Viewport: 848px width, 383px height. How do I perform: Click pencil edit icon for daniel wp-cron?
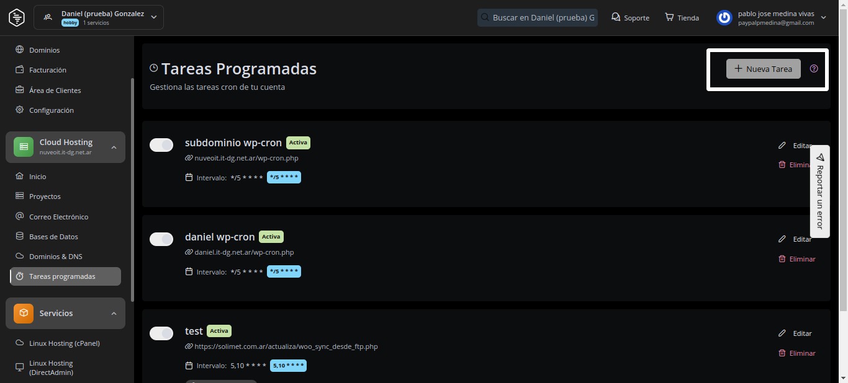coord(782,239)
